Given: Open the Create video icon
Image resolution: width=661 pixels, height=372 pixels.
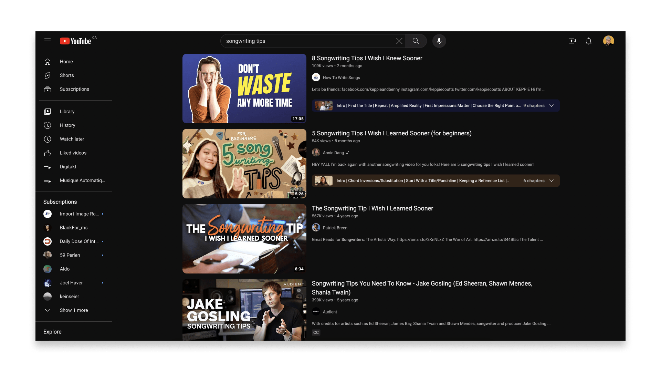Looking at the screenshot, I should [572, 41].
